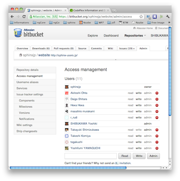This screenshot has width=180, height=181.
Task: Close the sphinxjp / website tab
Action: point(65,10)
